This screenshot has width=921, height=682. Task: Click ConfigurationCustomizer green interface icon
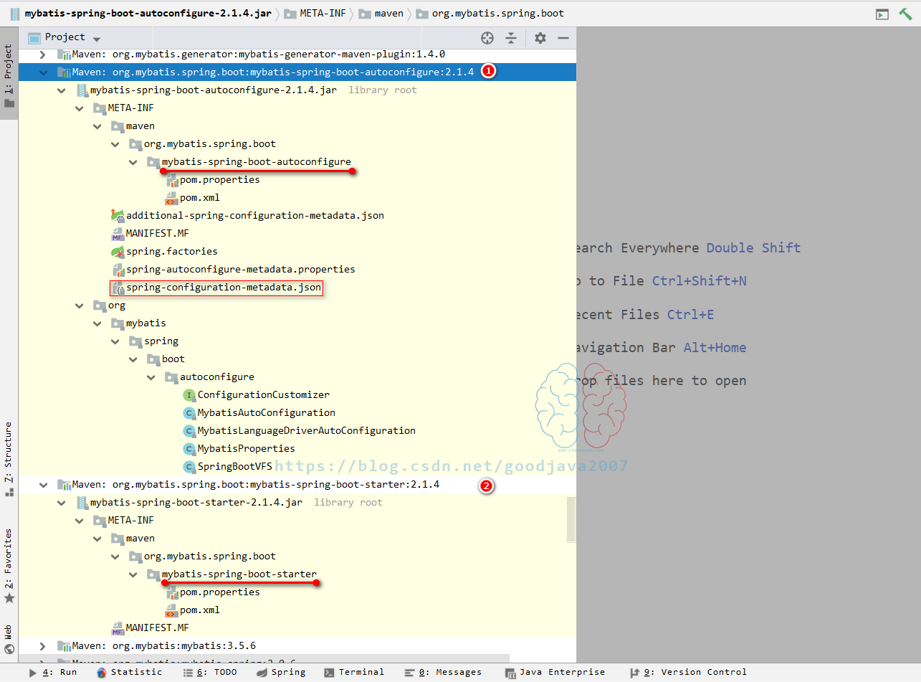point(189,395)
